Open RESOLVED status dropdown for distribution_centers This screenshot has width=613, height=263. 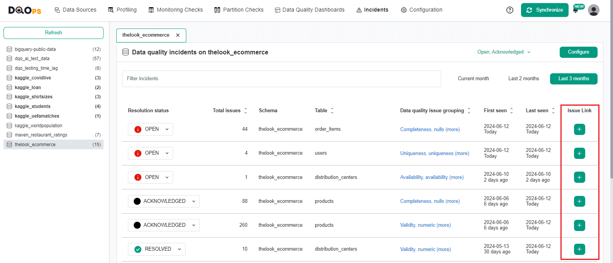(157, 249)
